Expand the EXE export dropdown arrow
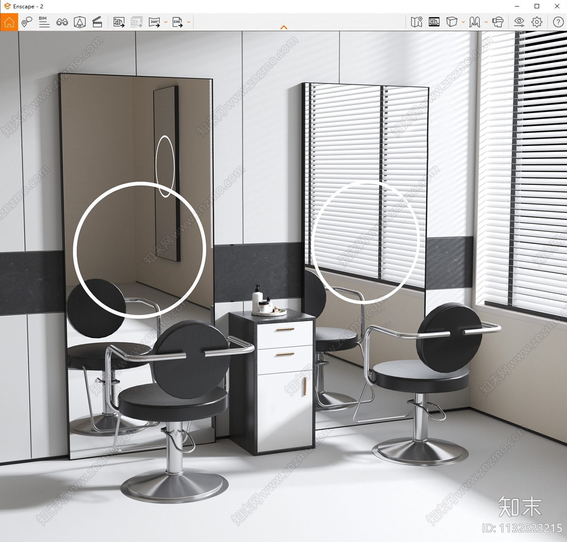The height and width of the screenshot is (542, 567). (189, 22)
